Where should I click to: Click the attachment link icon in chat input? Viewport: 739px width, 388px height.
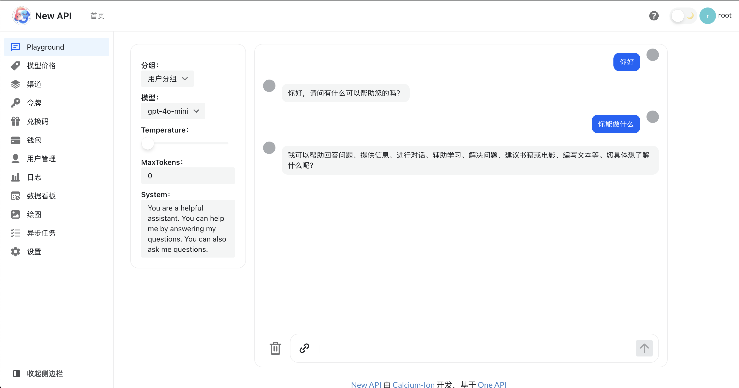tap(304, 348)
